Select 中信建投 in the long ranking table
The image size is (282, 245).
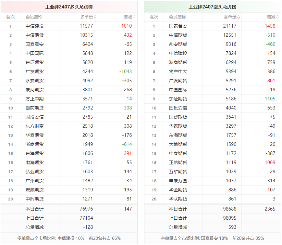(34, 26)
